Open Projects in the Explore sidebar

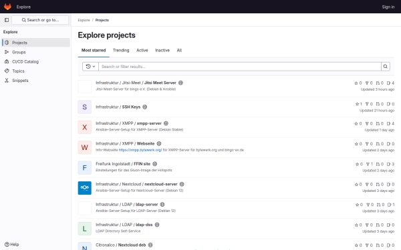point(36,43)
